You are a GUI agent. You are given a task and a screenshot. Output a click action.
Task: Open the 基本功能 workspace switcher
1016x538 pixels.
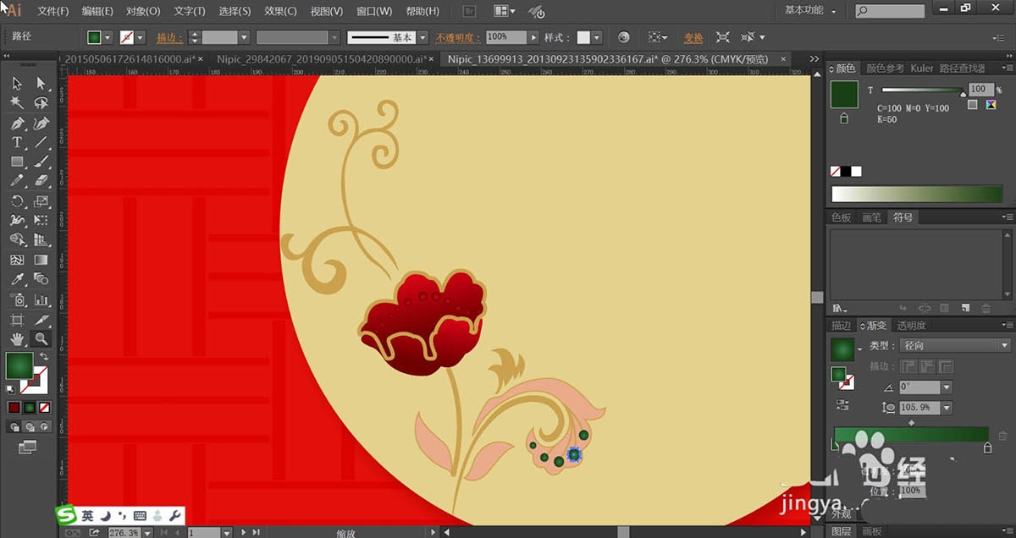[810, 10]
